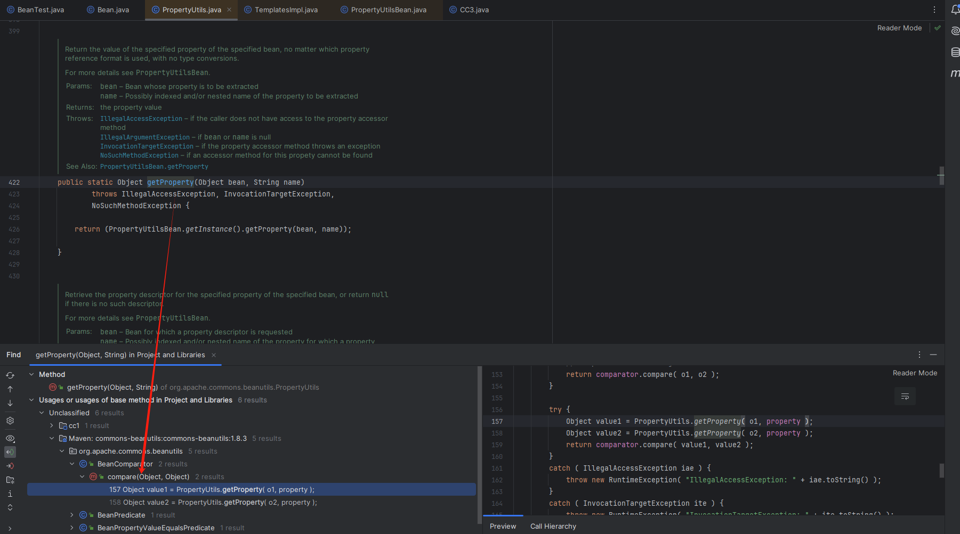The image size is (960, 534).
Task: Click line 157 in the preview pane gutter
Action: pyautogui.click(x=497, y=422)
